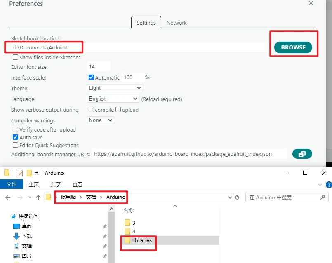332x263 pixels.
Task: Minimize the Arduino Explorer window
Action: click(x=287, y=173)
